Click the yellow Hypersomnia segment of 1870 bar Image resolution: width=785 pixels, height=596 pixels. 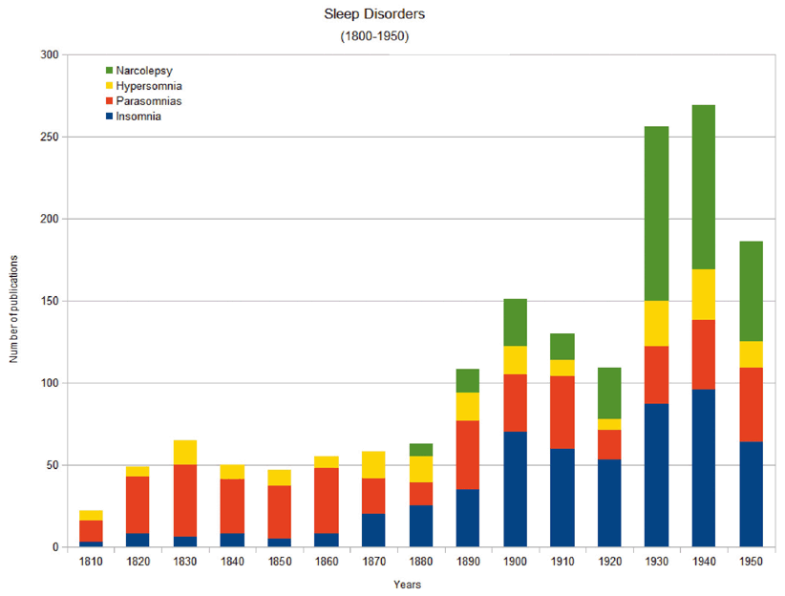373,465
